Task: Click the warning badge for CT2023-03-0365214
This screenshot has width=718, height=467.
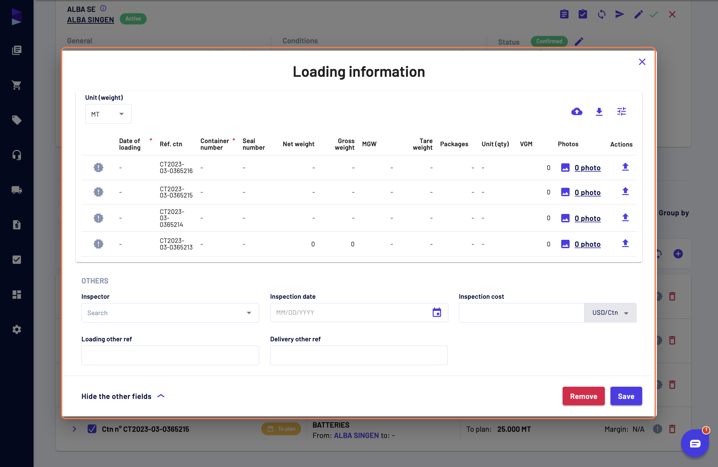Action: click(x=98, y=218)
